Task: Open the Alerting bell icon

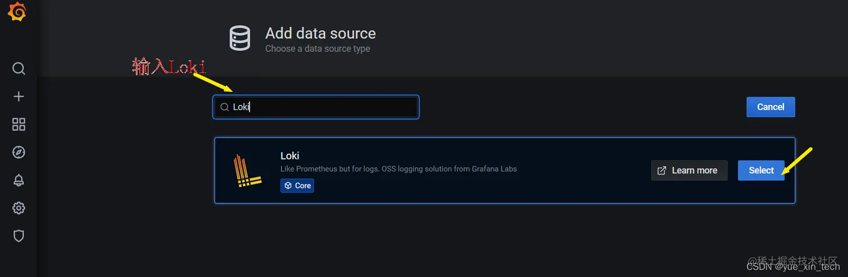Action: pyautogui.click(x=19, y=180)
